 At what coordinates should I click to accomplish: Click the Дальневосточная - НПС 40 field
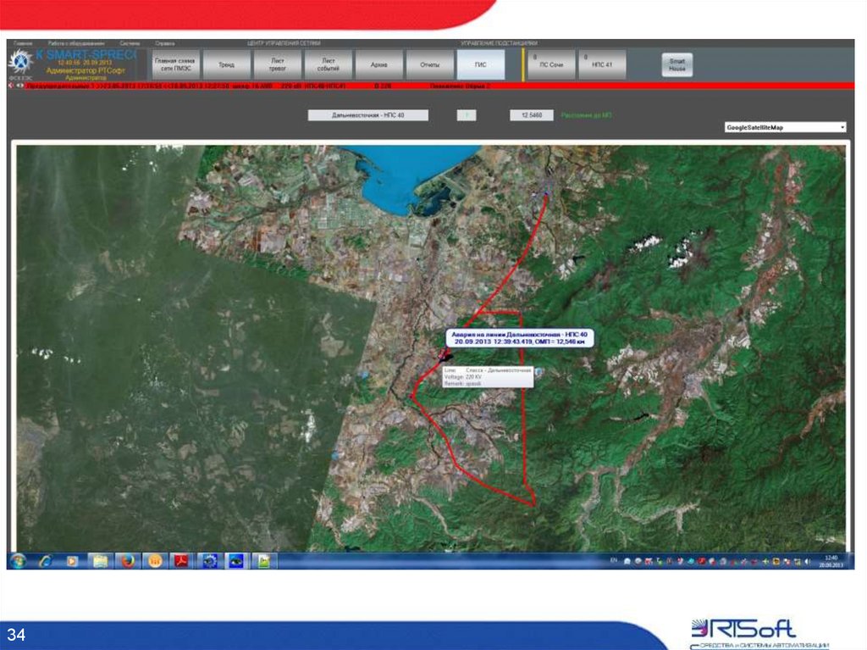[x=367, y=115]
